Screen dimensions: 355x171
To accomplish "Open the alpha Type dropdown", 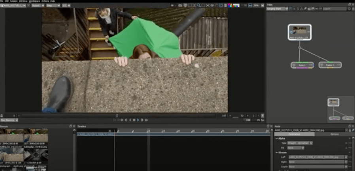I will point(300,143).
